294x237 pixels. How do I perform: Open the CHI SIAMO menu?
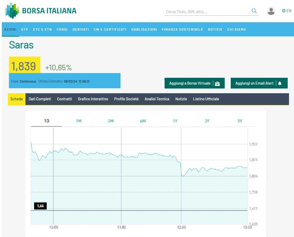[x=237, y=29]
